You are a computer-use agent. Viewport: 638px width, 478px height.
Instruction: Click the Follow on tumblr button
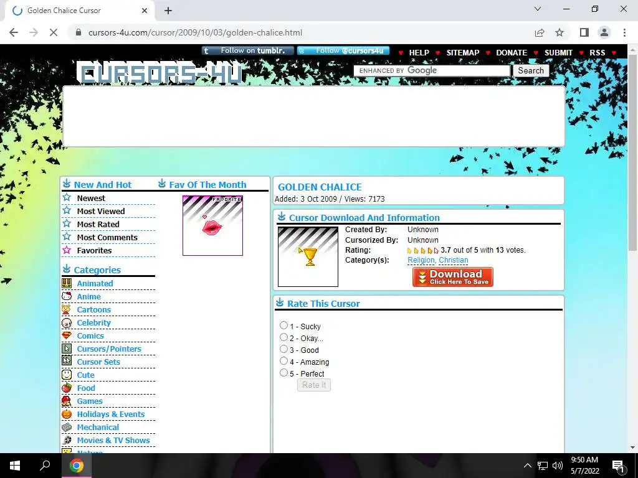[x=248, y=51]
